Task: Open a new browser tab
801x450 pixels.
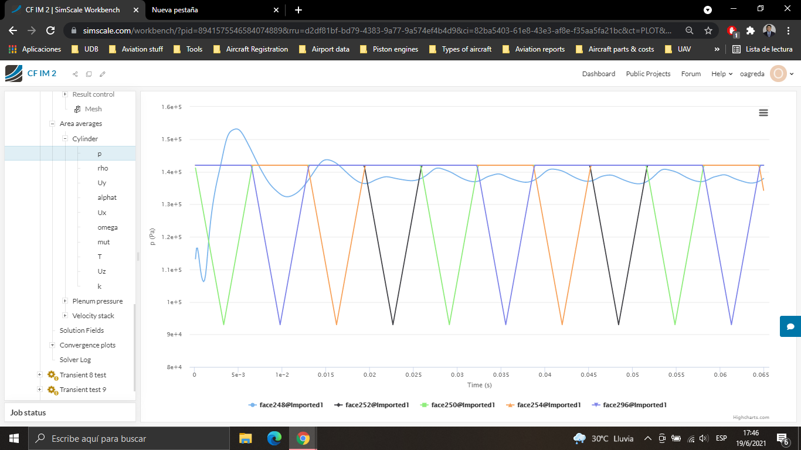Action: tap(298, 10)
